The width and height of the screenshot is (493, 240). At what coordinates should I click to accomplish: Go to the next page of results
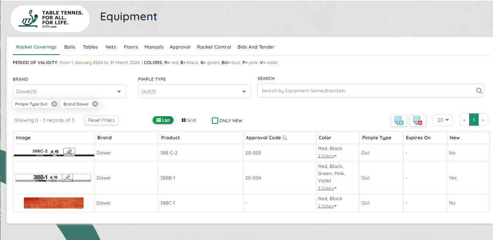483,120
